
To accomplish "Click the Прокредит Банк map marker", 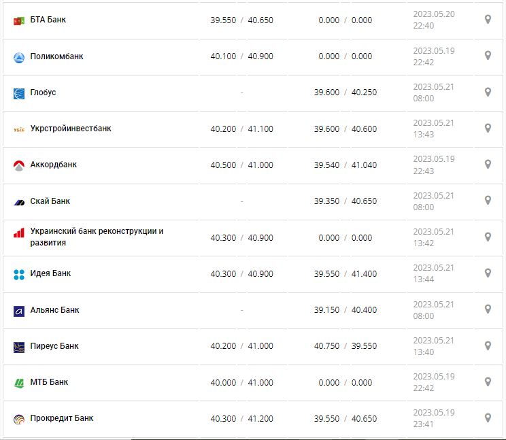I will pos(488,418).
